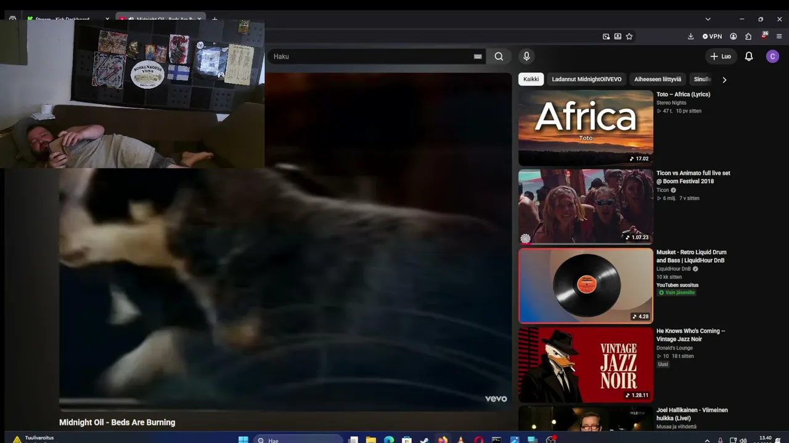Open the Toto Africa video thumbnail
The height and width of the screenshot is (443, 789).
click(x=586, y=128)
